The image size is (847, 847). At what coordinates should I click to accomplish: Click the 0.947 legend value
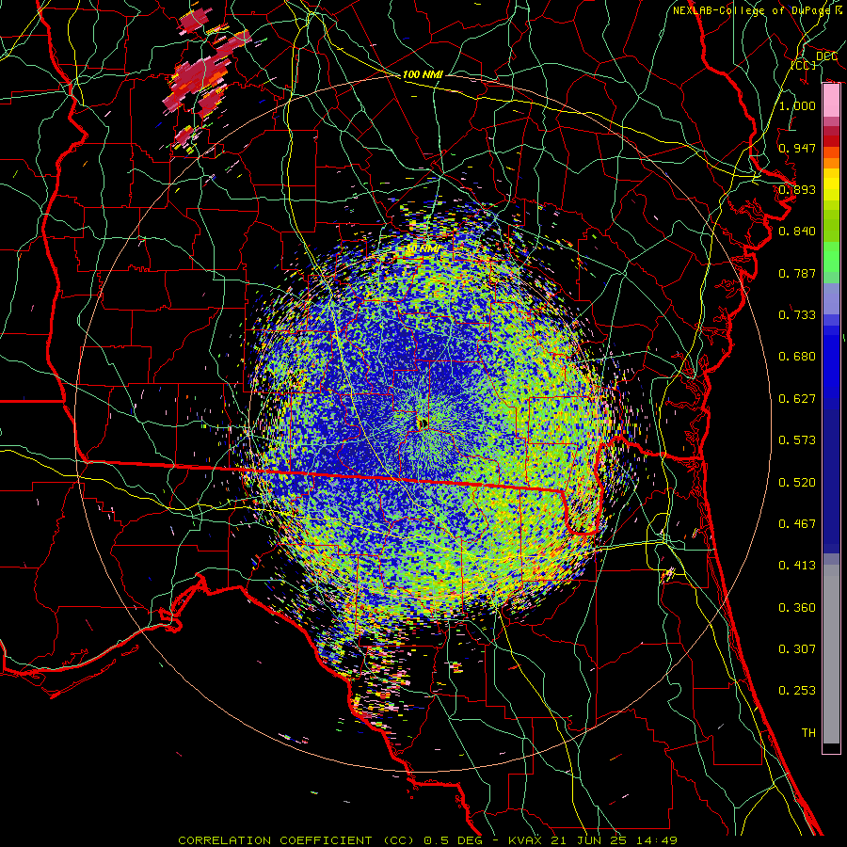797,148
